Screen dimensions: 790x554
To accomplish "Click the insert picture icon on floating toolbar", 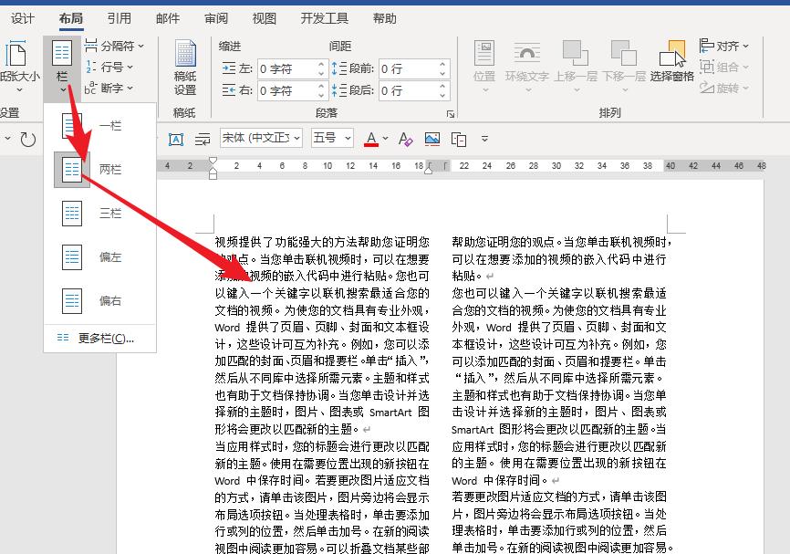I will click(x=431, y=140).
